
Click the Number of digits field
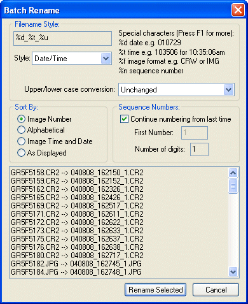[x=199, y=149]
